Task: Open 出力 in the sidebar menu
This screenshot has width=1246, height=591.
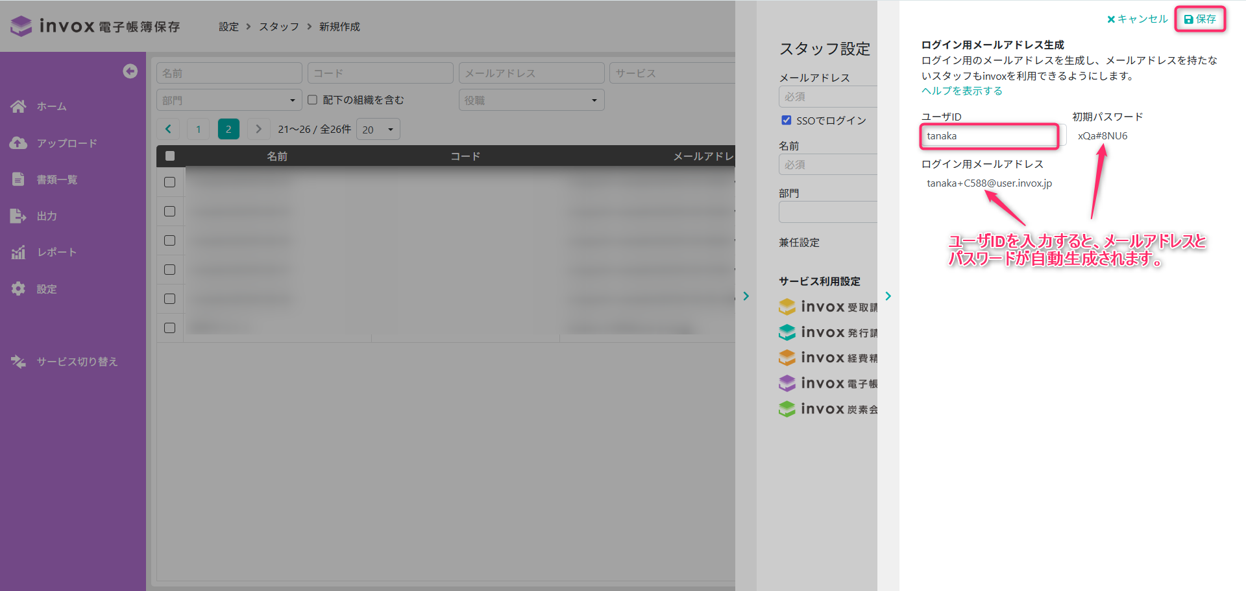Action: click(47, 216)
